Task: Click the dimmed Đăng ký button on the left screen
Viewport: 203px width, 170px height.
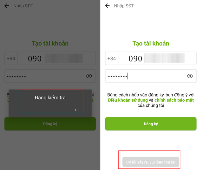Action: [x=50, y=124]
